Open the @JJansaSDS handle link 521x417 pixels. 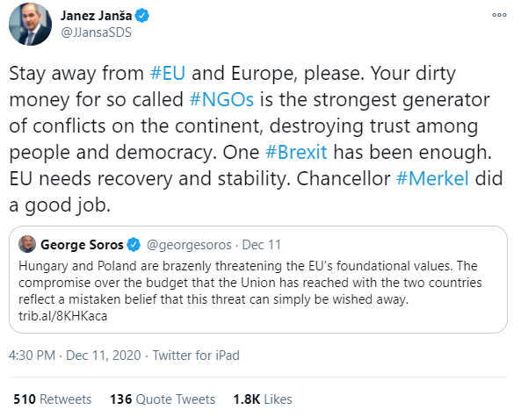coord(97,32)
